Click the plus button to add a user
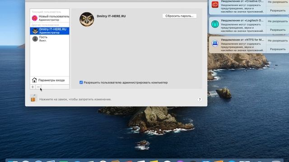The image size is (289, 162). [x=33, y=87]
